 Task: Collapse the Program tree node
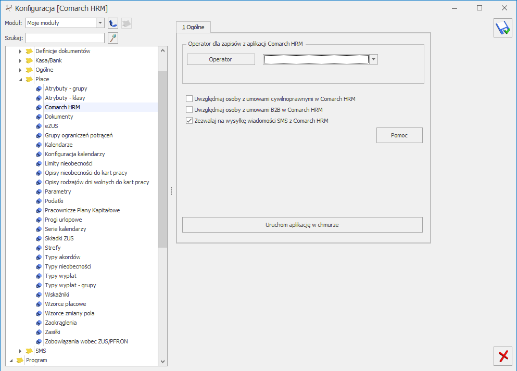[11, 361]
